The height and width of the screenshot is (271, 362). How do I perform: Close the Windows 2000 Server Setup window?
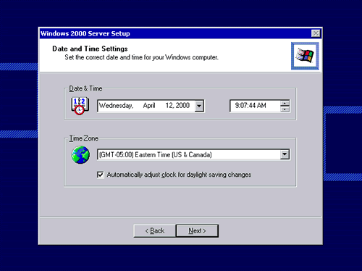coord(316,33)
